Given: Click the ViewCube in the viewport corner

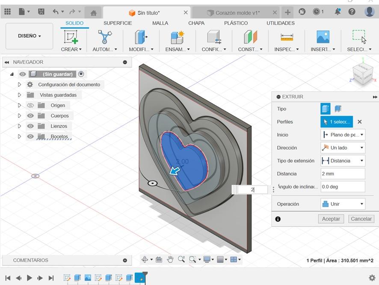Looking at the screenshot, I should (x=362, y=74).
